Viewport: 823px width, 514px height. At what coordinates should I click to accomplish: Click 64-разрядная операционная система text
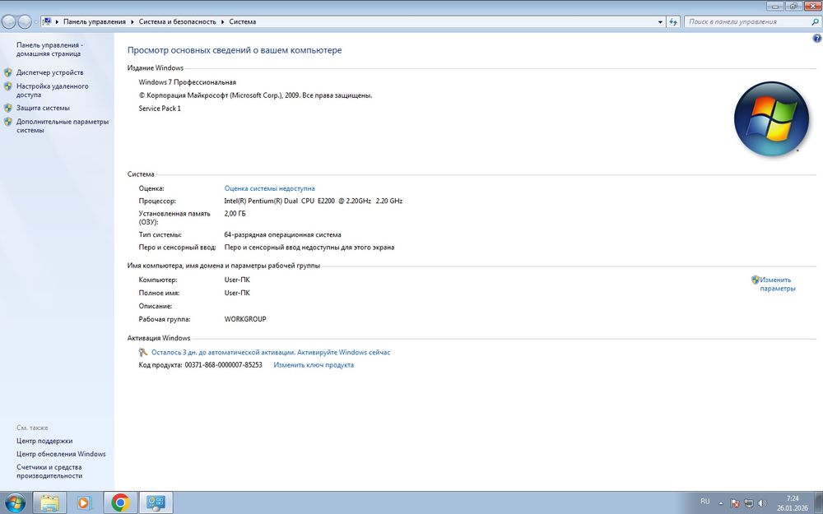click(x=282, y=235)
